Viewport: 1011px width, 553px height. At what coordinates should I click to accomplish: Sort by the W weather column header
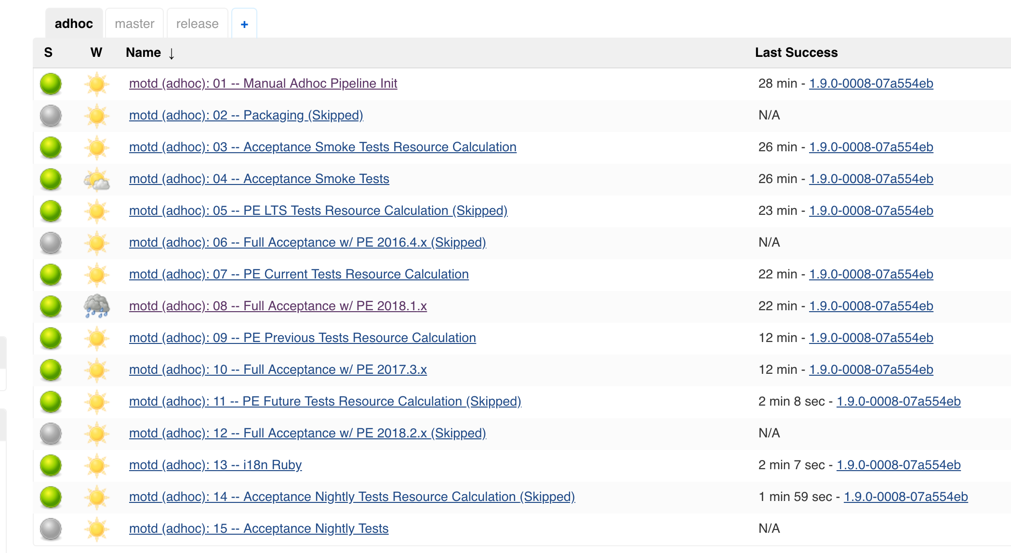point(96,53)
